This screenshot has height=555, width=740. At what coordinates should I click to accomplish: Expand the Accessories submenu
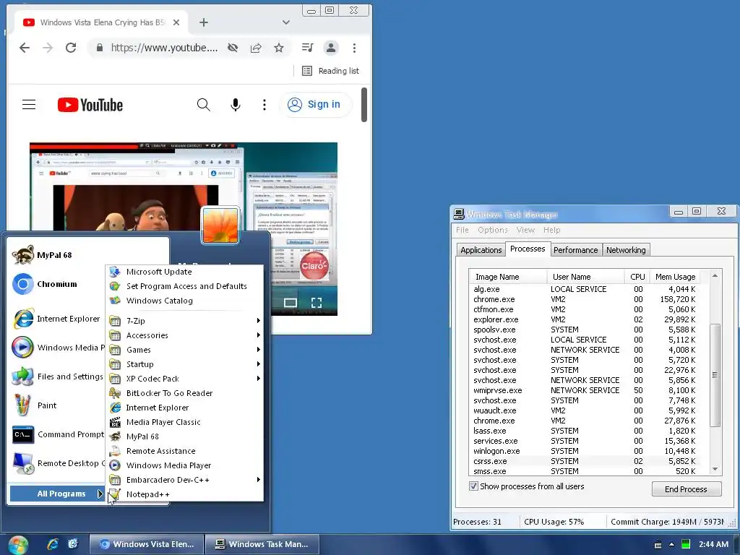pyautogui.click(x=184, y=335)
